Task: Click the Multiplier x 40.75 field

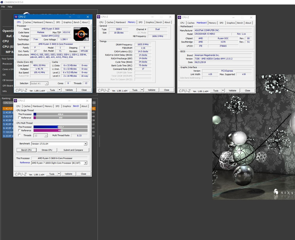Action: click(39, 69)
